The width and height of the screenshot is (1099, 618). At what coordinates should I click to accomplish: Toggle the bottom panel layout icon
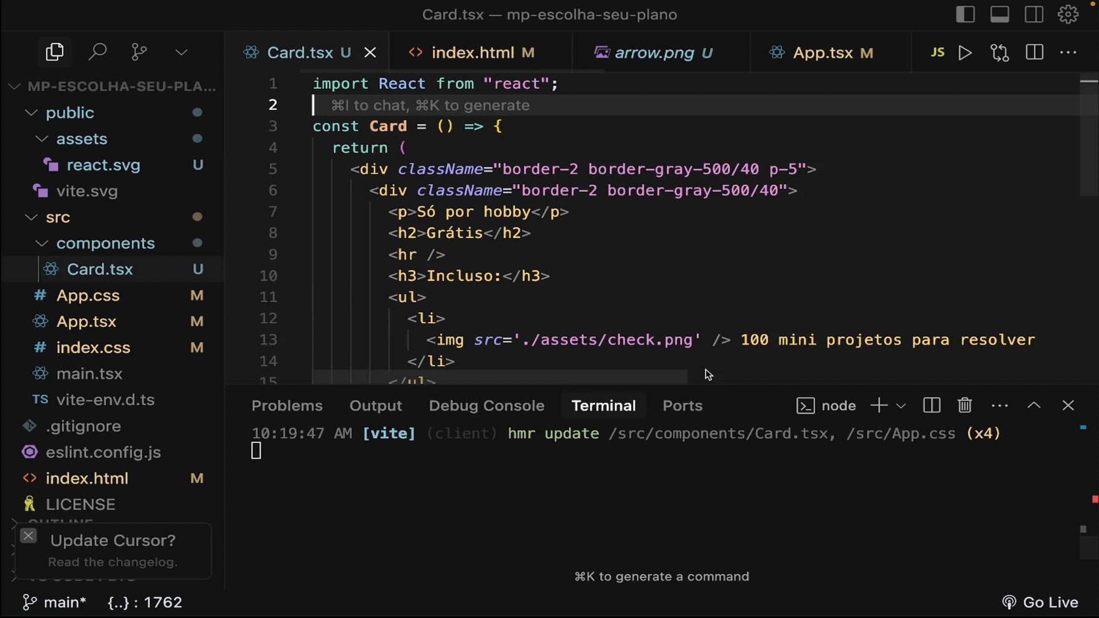pos(999,14)
